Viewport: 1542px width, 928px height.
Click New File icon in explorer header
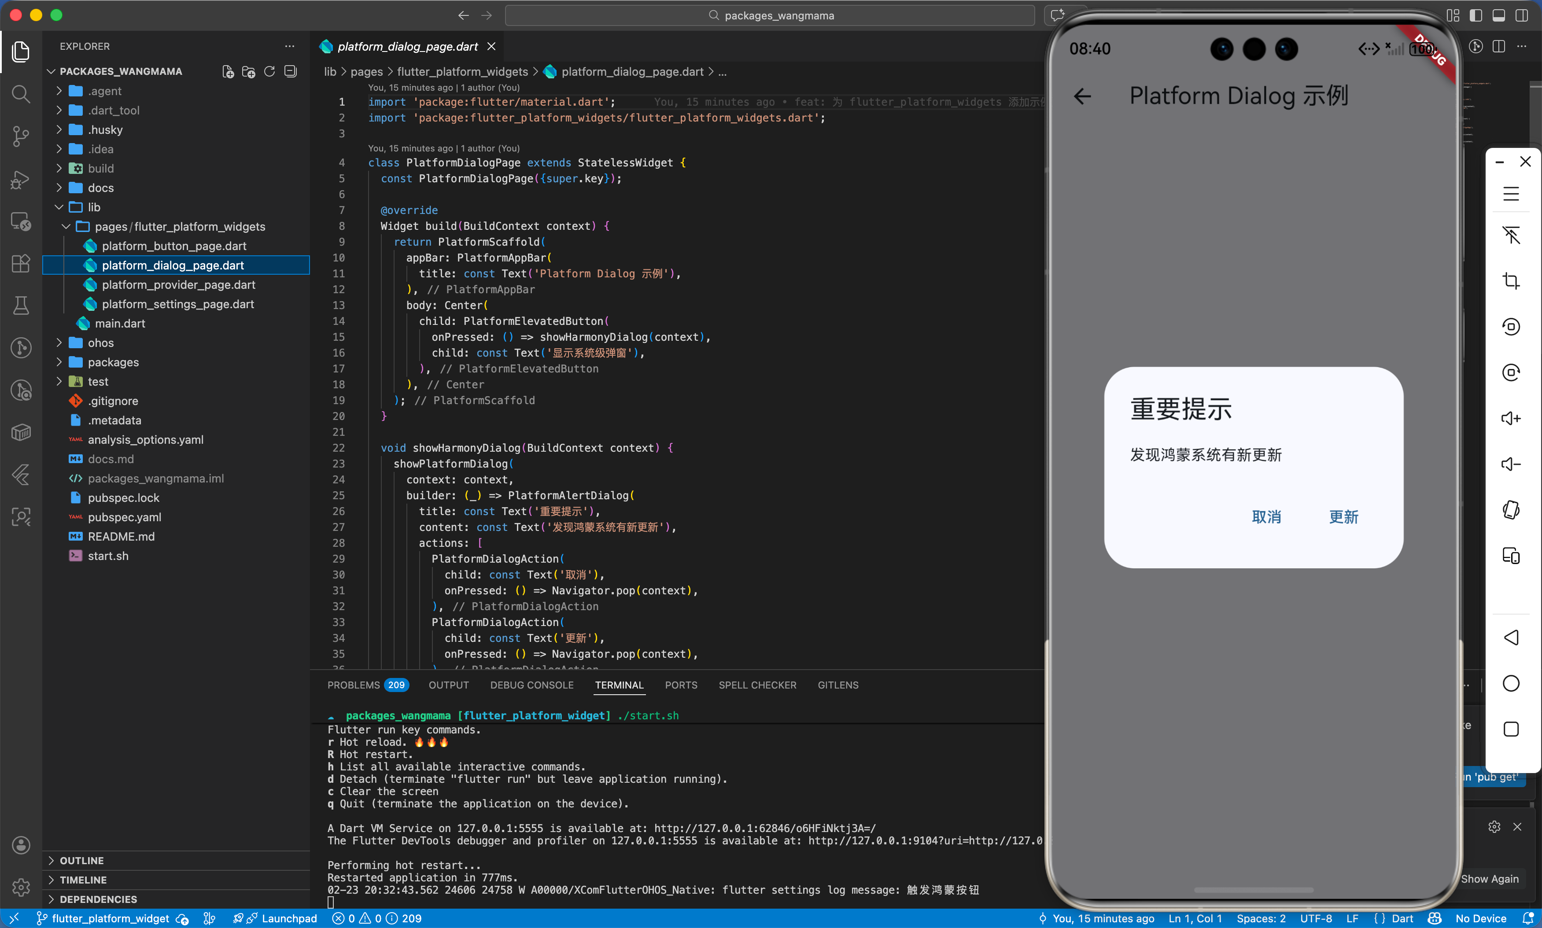[x=228, y=71]
